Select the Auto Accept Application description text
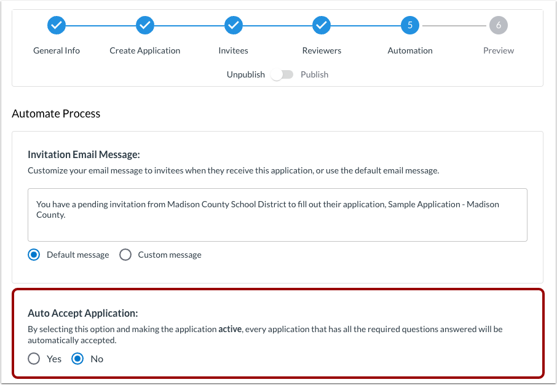The width and height of the screenshot is (557, 385). pos(266,335)
